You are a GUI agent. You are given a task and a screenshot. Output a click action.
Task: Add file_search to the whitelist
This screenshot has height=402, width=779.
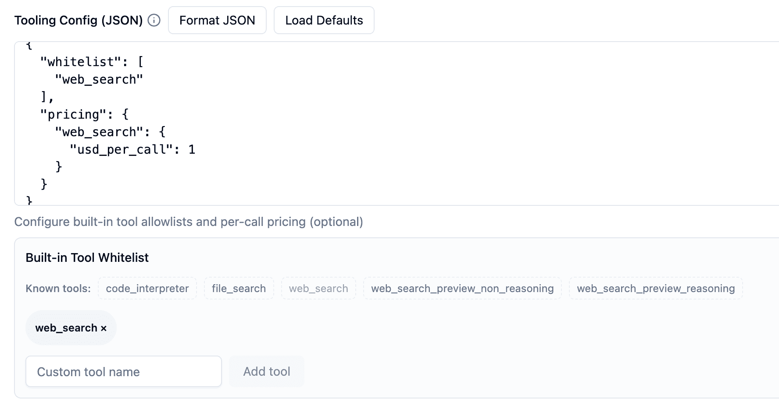pos(238,288)
